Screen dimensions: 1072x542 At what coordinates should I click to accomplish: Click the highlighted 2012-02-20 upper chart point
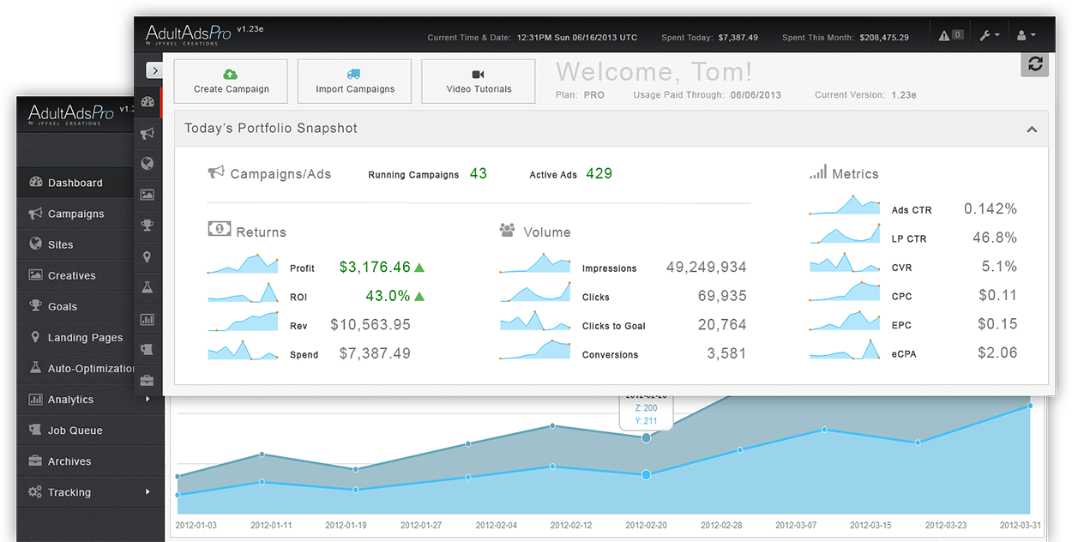pos(646,437)
